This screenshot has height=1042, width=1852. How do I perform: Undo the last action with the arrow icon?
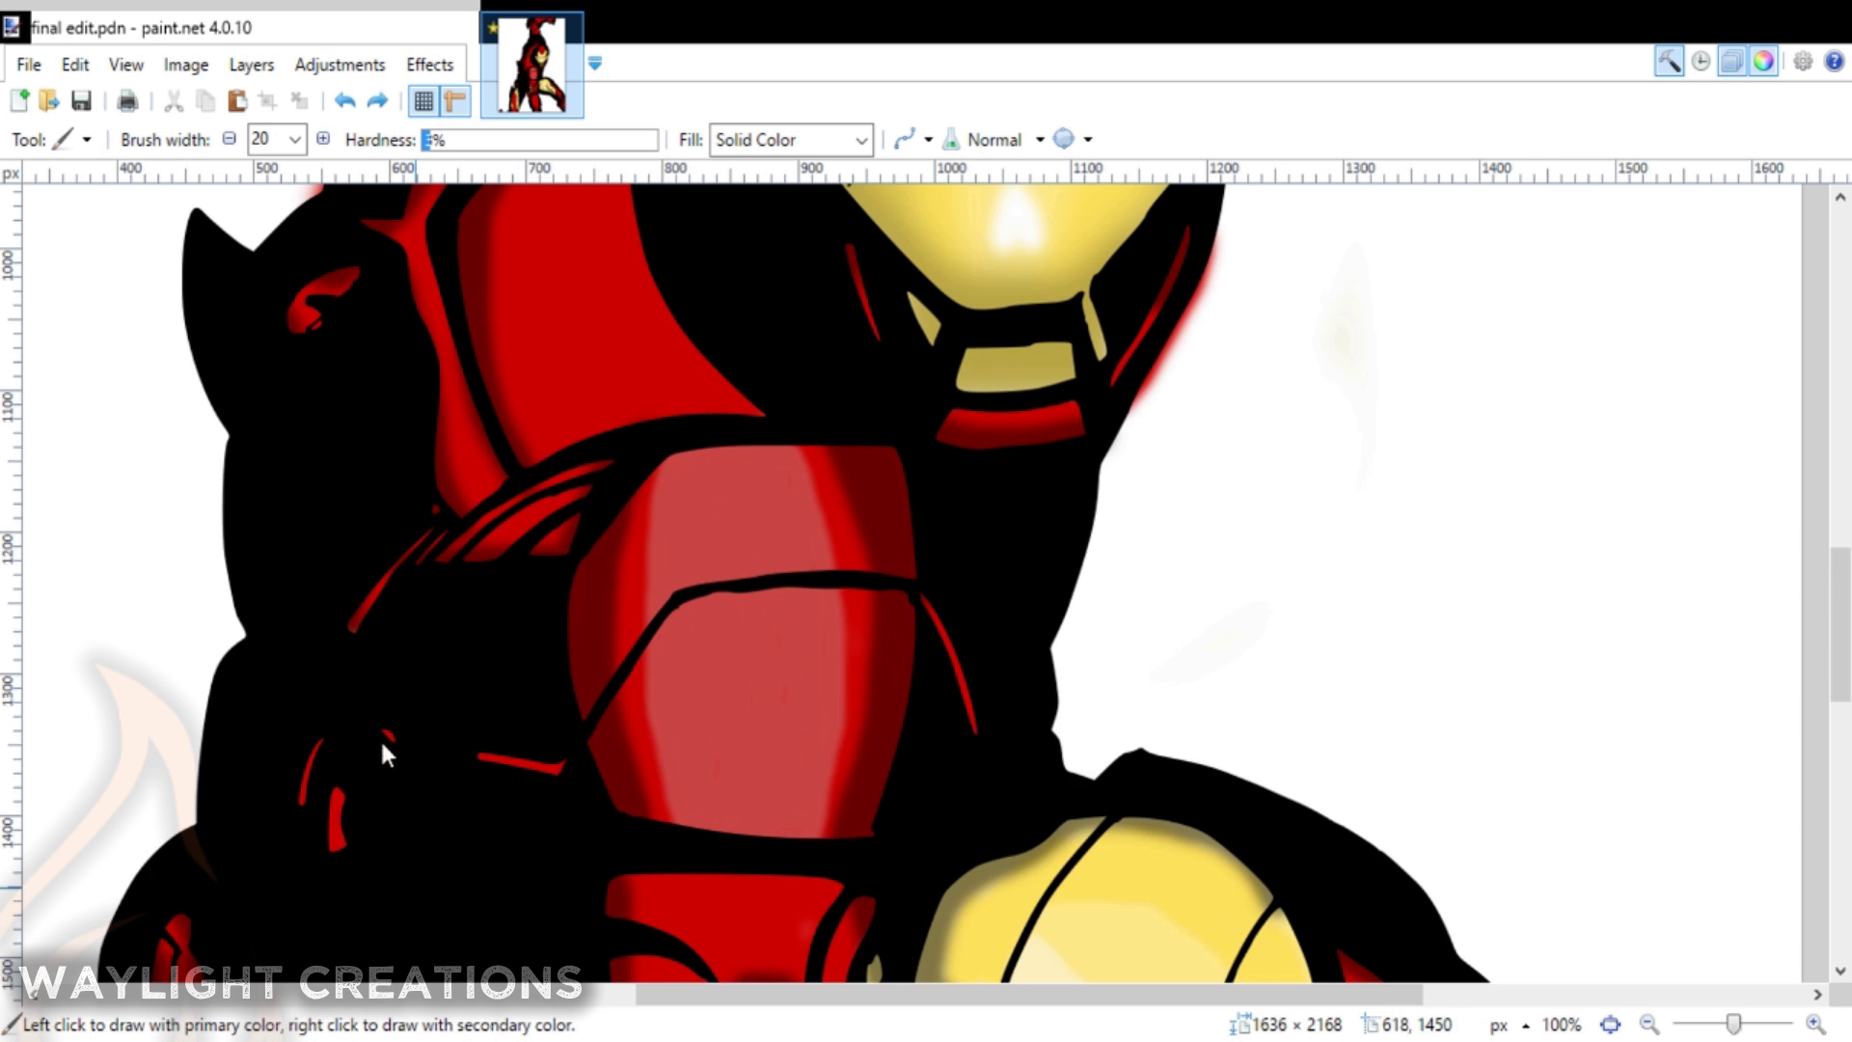pos(344,100)
